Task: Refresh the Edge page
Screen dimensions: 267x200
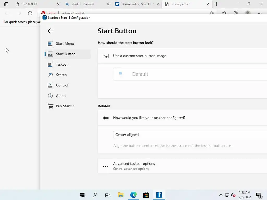Action: click(x=30, y=13)
